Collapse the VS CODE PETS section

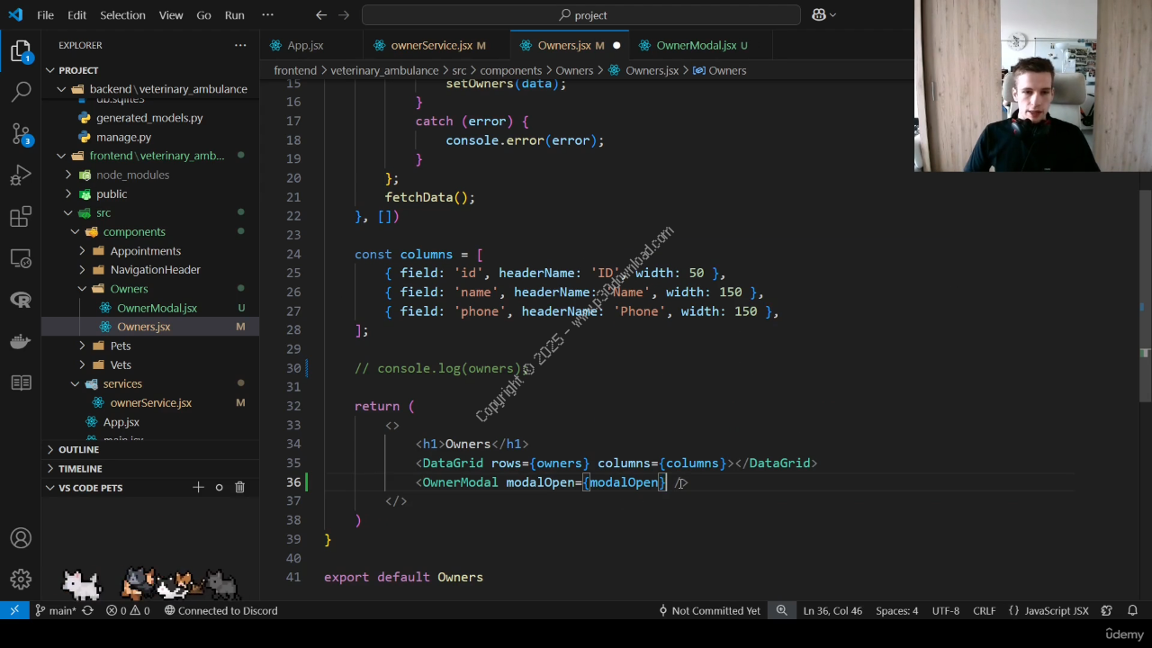coord(90,487)
